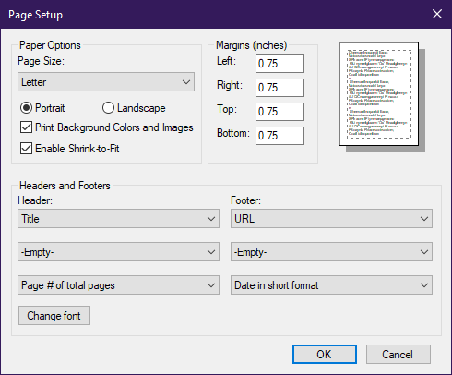Close the Page Setup dialog window
Screen dimensions: 452x375
coord(437,14)
